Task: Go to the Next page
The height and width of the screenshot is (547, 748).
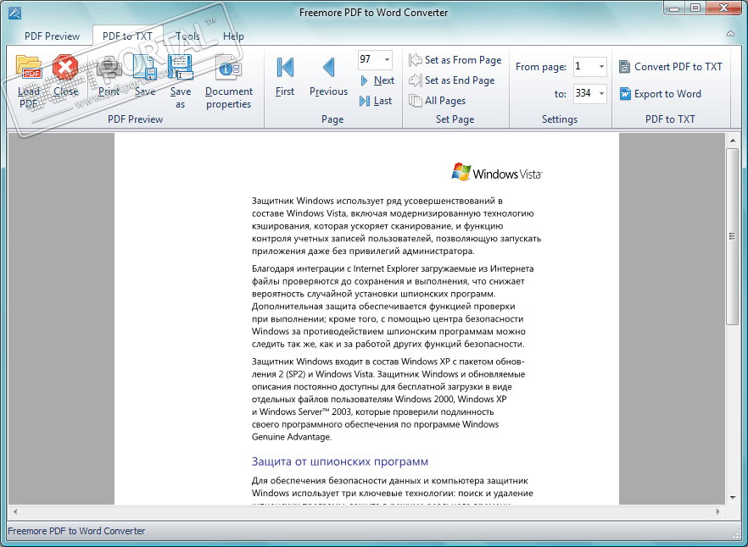Action: coord(377,80)
